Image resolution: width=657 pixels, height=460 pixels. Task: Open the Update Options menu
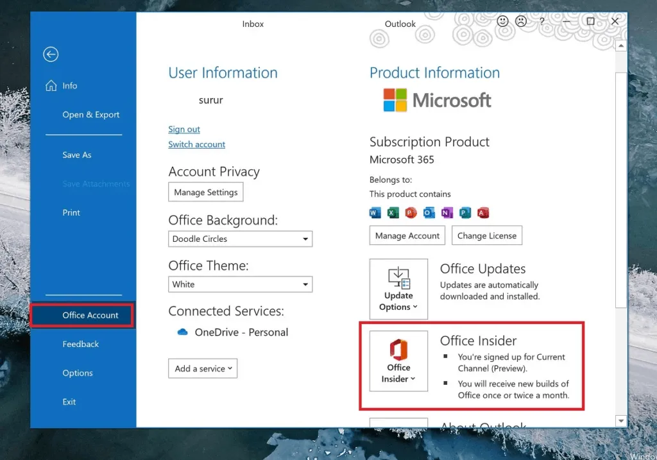click(x=398, y=289)
